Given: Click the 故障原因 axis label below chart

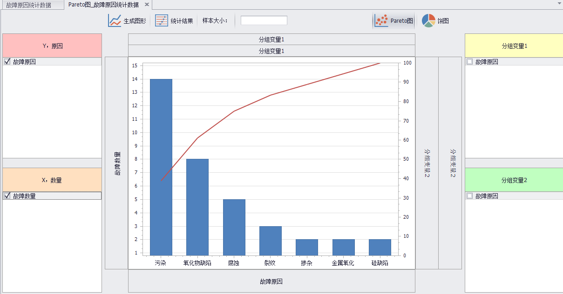Looking at the screenshot, I should (x=272, y=281).
